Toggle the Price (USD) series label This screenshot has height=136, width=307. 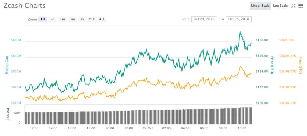pos(272,65)
